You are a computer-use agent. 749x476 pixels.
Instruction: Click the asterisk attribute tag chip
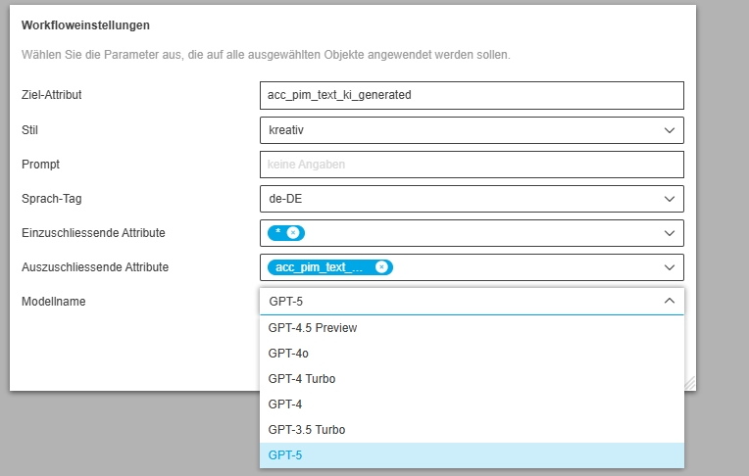point(286,233)
